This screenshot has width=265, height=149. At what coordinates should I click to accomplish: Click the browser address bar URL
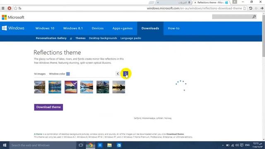[x=194, y=8]
